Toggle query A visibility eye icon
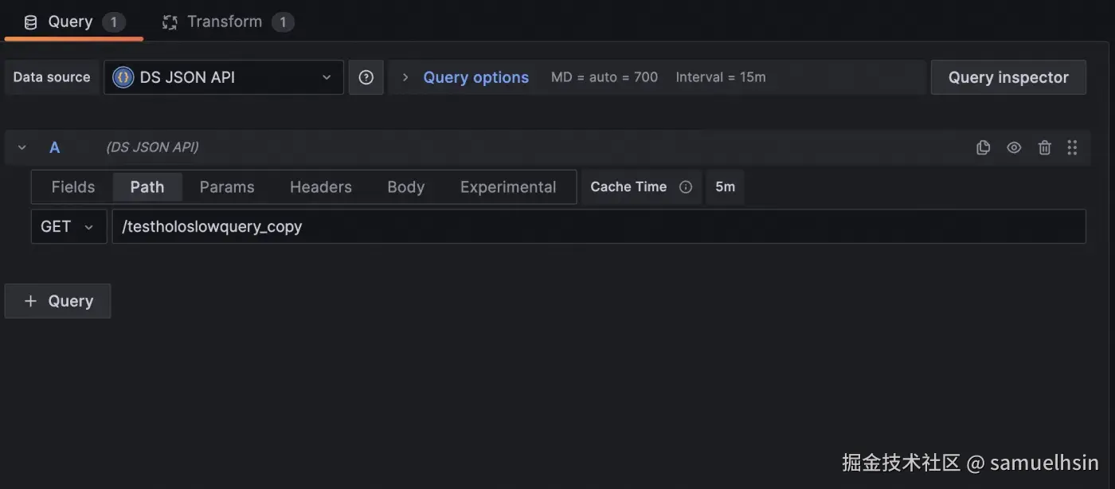Screen dimensions: 1115x489 click(1014, 147)
